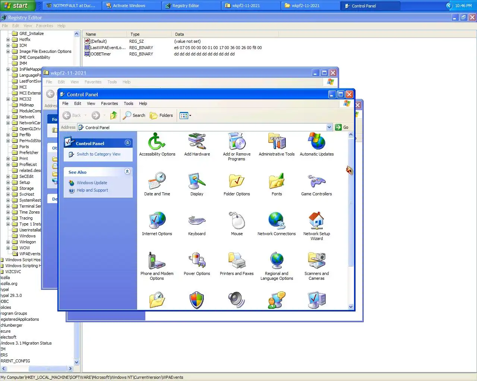Open Folder Options icon

click(237, 184)
